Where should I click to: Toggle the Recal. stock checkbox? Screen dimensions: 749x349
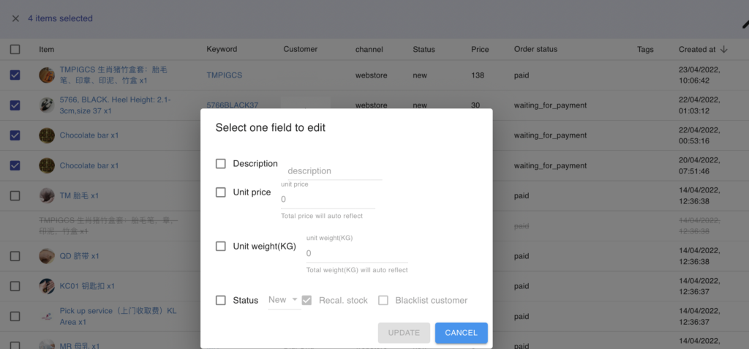pyautogui.click(x=307, y=300)
